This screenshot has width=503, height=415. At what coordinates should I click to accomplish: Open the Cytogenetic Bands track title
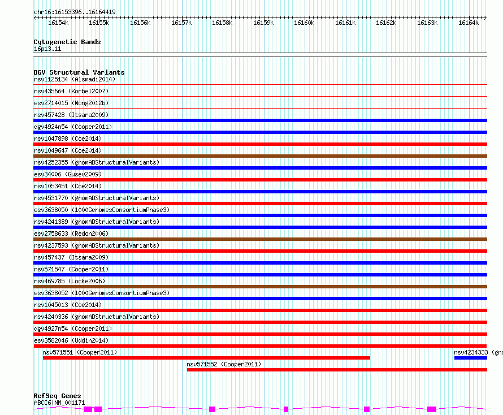(67, 42)
